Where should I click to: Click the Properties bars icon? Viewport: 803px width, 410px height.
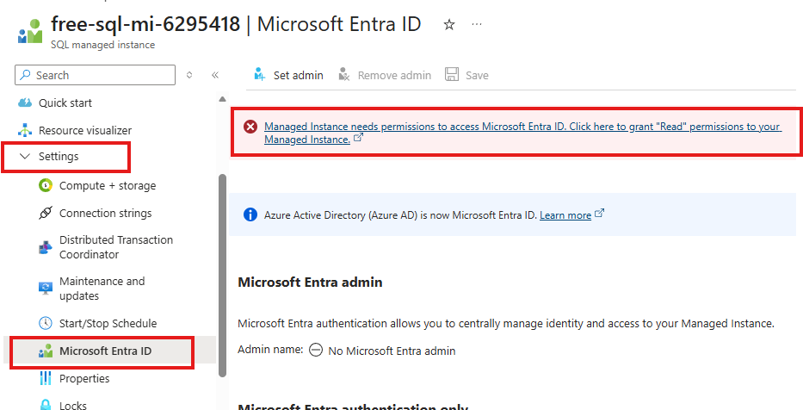(46, 378)
